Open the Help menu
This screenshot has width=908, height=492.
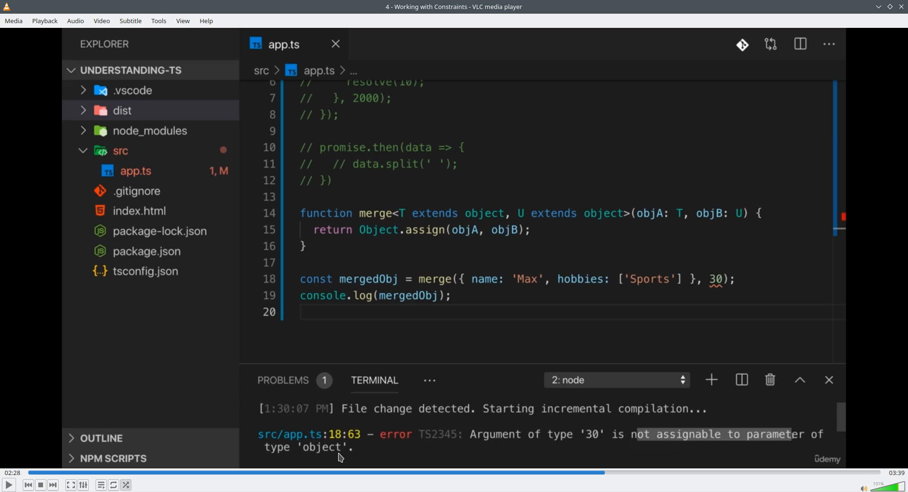coord(206,21)
